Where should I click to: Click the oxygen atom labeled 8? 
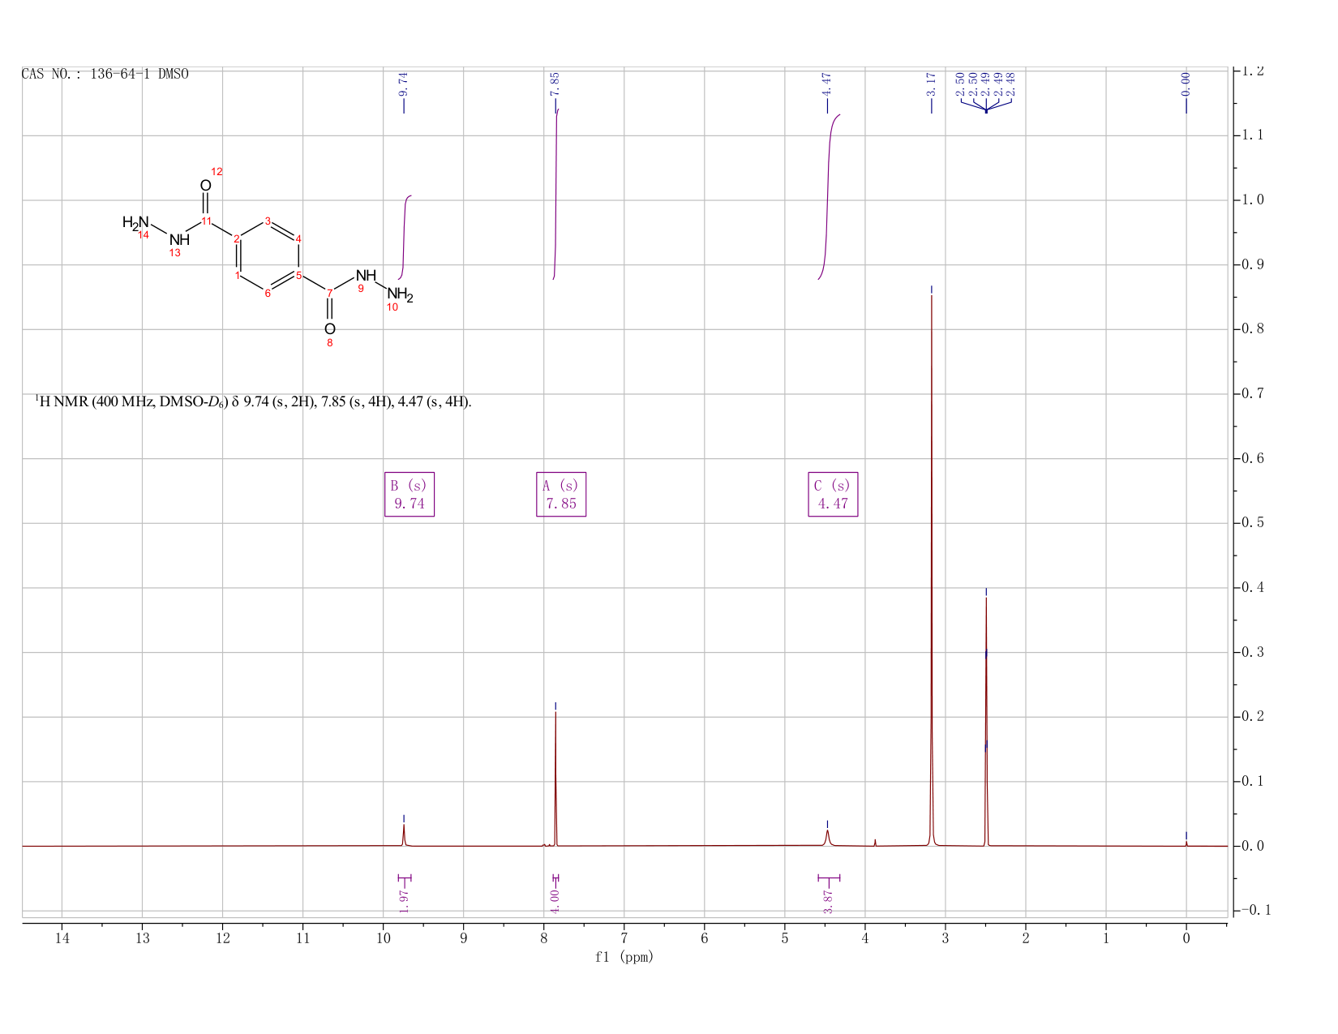329,328
